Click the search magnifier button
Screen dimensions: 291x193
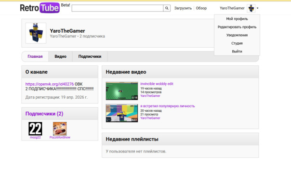pos(167,8)
